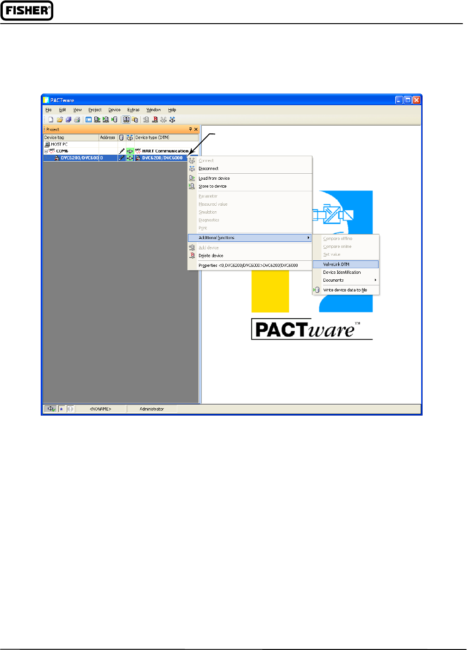Image resolution: width=467 pixels, height=650 pixels.
Task: Open the Window menu
Action: click(x=154, y=110)
